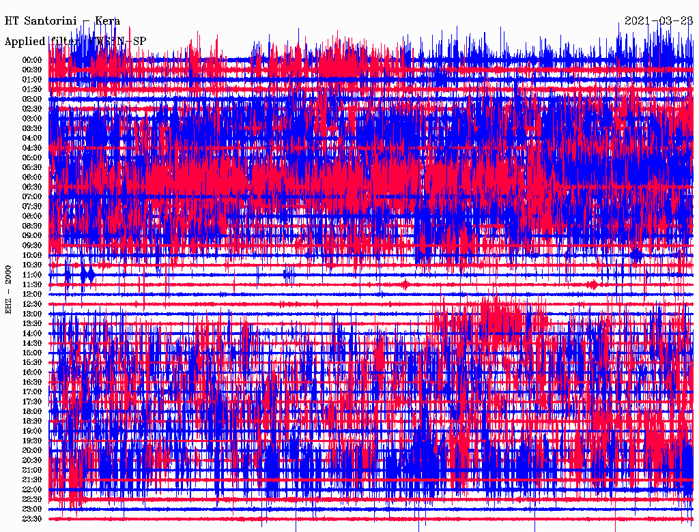Select the 06:30 time label
The image size is (699, 532).
(x=32, y=187)
